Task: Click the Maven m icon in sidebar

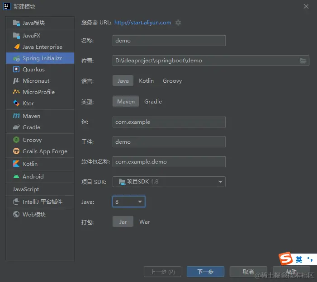Action: [16, 116]
